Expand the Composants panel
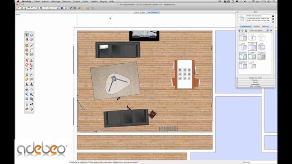This screenshot has height=164, width=292. pyautogui.click(x=255, y=84)
